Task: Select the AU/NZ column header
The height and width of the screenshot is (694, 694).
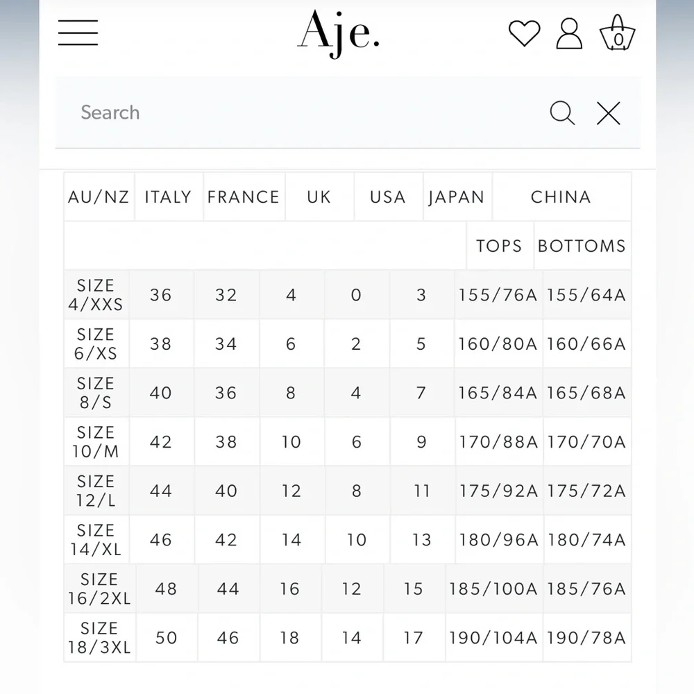Action: coord(99,196)
